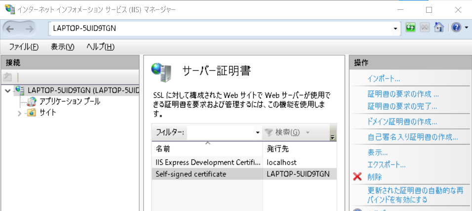472x211 pixels.
Task: Select サイト in connections tree
Action: (47, 113)
